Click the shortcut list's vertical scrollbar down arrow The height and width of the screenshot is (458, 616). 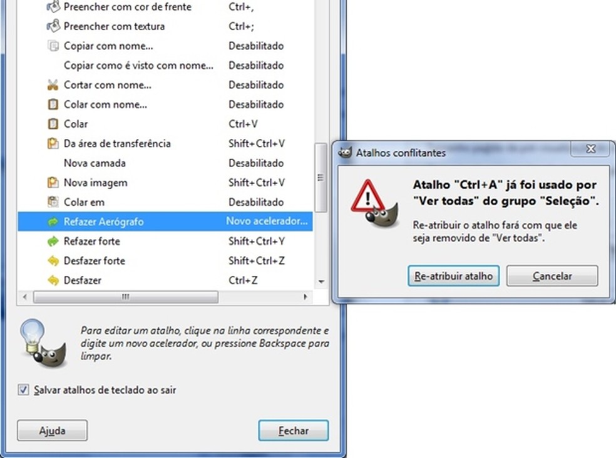click(x=321, y=282)
